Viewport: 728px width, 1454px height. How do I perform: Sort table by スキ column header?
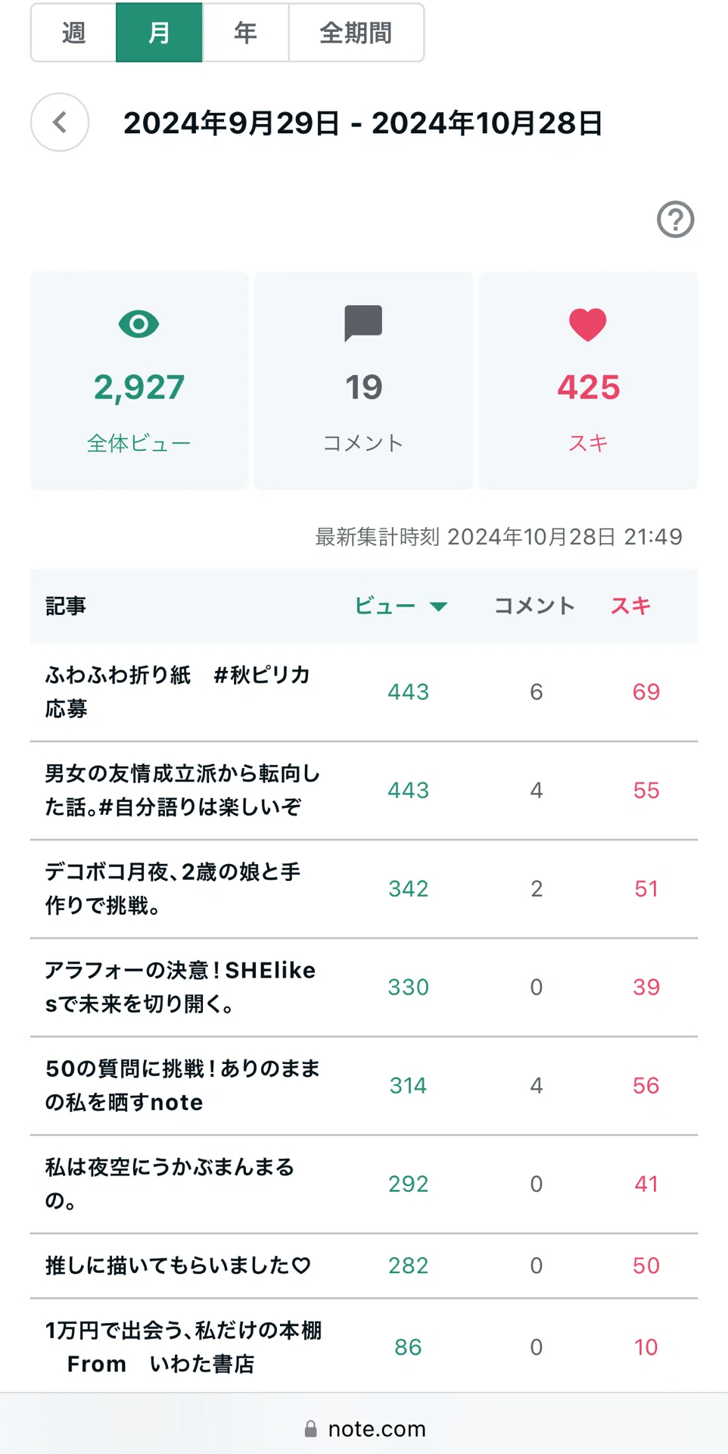tap(630, 606)
